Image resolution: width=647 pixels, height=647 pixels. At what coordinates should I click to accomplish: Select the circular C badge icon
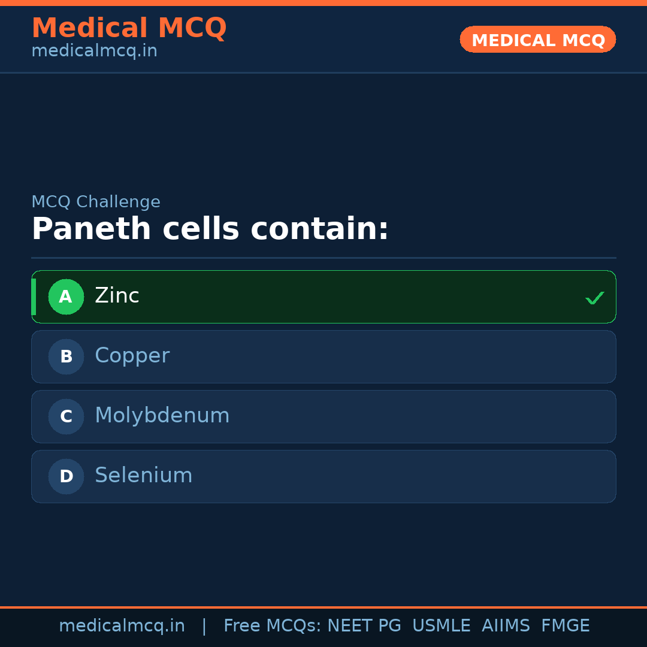click(x=66, y=416)
